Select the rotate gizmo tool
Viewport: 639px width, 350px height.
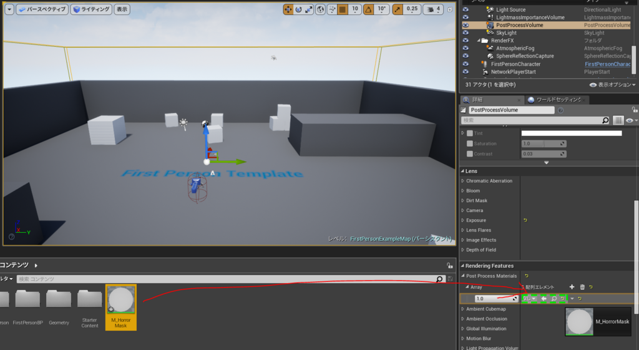pos(298,9)
